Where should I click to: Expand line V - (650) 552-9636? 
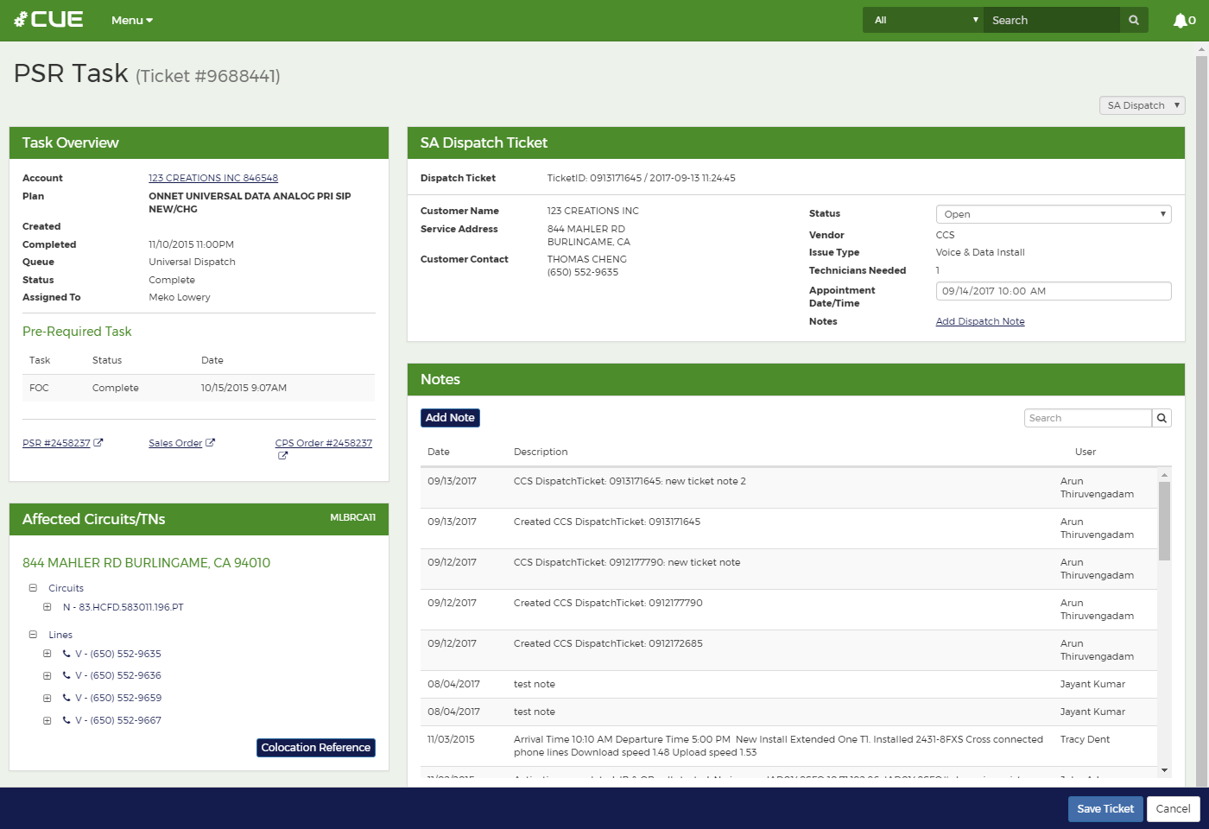click(47, 676)
